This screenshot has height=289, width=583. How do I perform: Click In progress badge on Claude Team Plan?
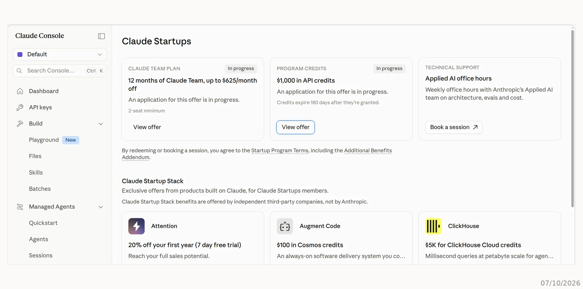point(241,68)
